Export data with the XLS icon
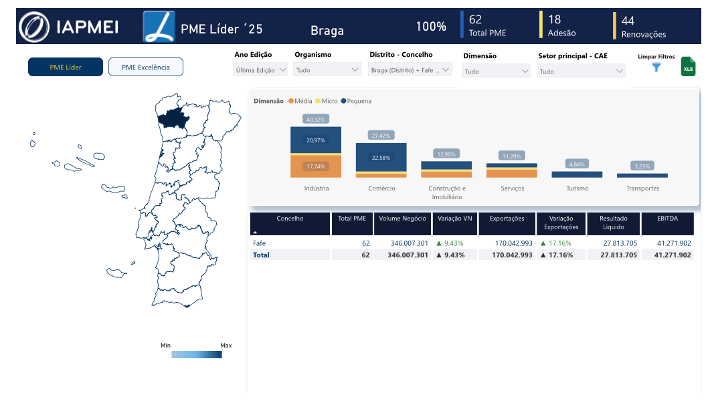This screenshot has width=712, height=401. coord(688,67)
